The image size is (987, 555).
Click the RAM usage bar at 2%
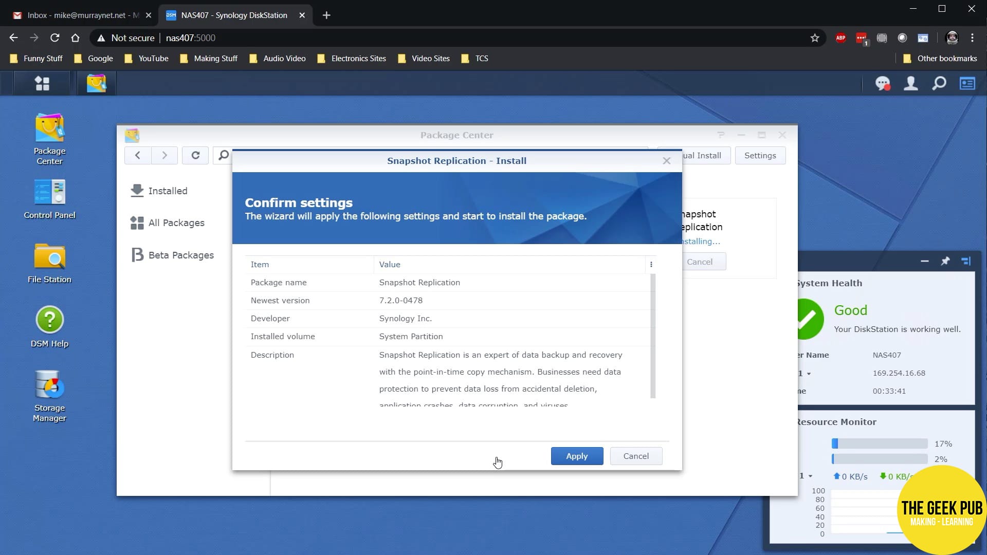(x=880, y=459)
